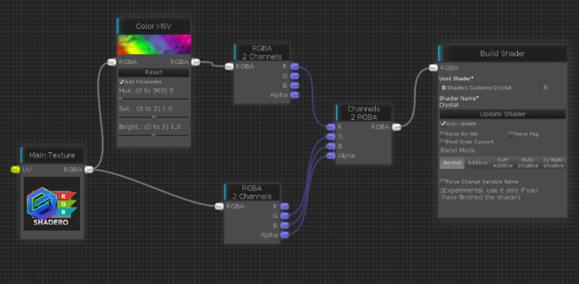Screen dimensions: 579x284
Task: Disable the Auto Update checkbox
Action: [443, 123]
